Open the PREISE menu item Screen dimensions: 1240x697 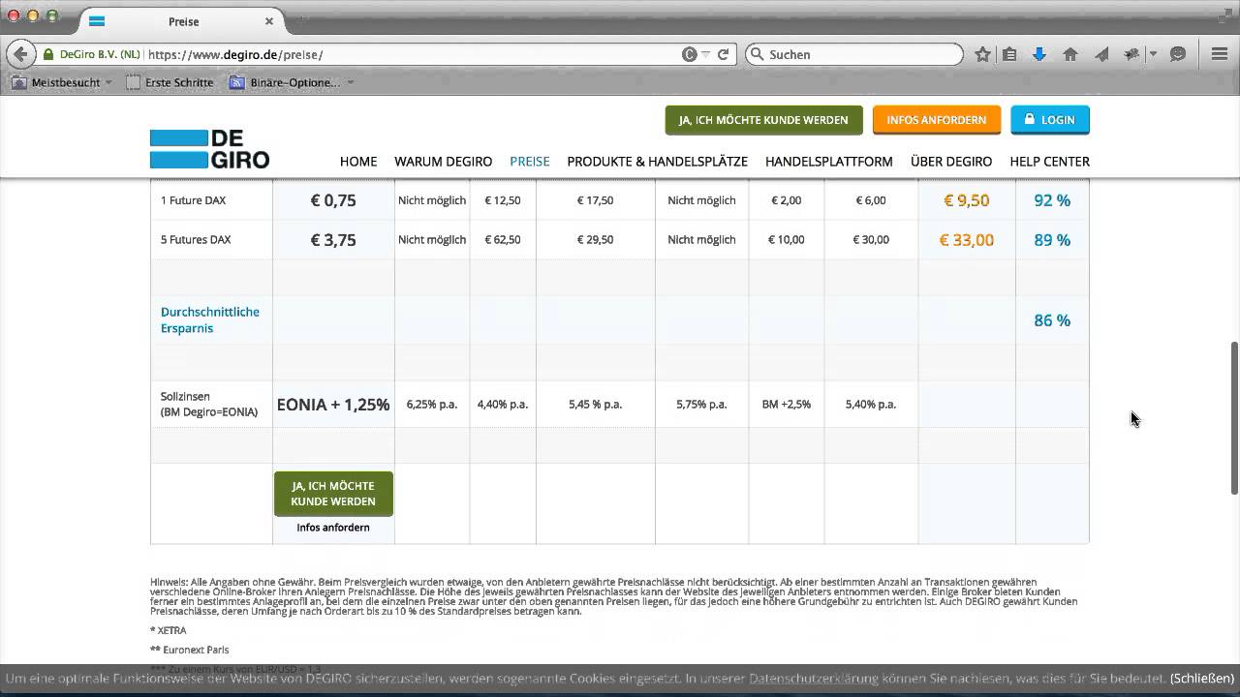coord(530,162)
